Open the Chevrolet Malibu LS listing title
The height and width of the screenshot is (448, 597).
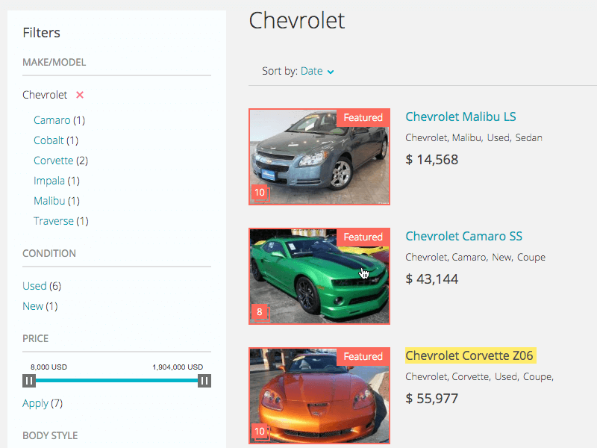point(460,117)
